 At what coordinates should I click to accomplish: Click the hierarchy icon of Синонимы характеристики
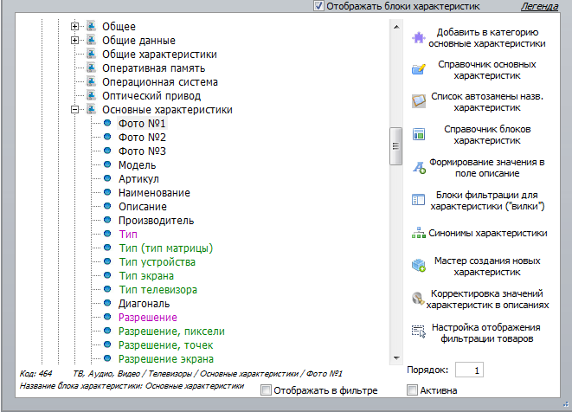pos(419,233)
